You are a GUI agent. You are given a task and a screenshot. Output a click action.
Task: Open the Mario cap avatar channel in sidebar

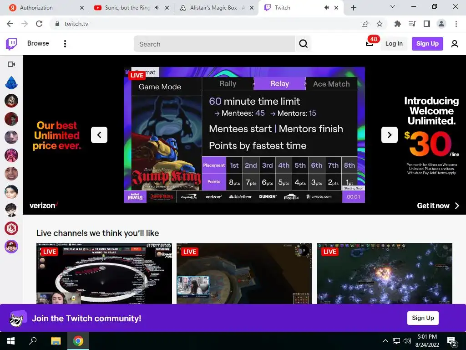(x=11, y=247)
